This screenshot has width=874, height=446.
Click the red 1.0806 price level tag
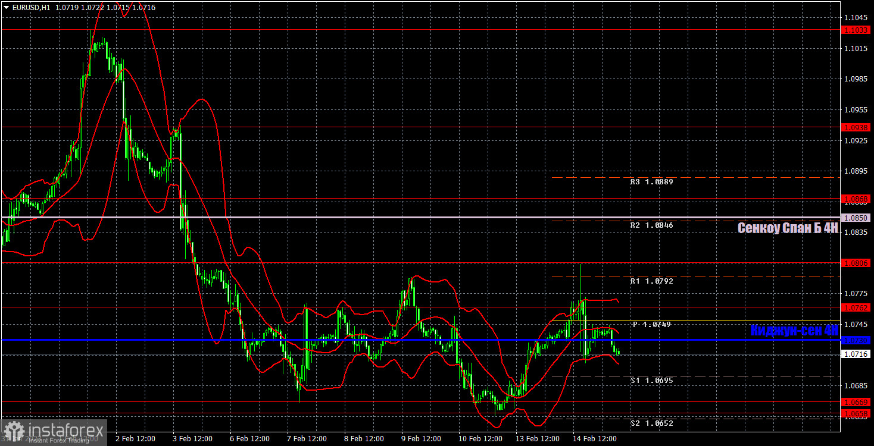point(856,263)
